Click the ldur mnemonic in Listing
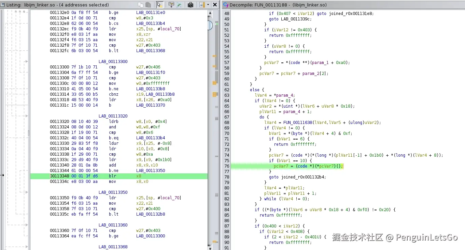This screenshot has height=250, width=465. (114, 143)
